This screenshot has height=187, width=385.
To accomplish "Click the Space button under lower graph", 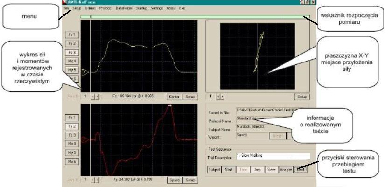I will click(x=175, y=180).
